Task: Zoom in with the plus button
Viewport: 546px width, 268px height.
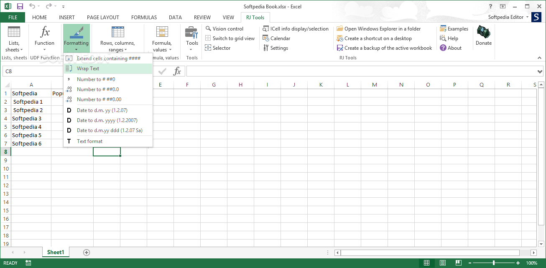Action: (x=518, y=263)
